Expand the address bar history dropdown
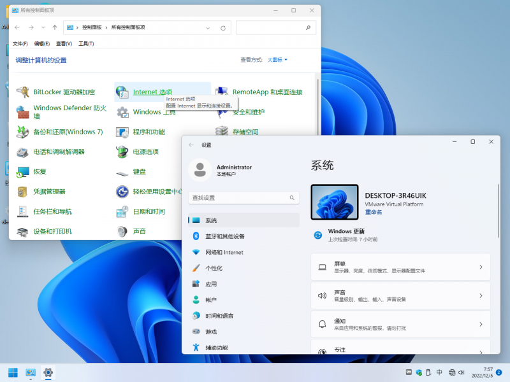 208,28
